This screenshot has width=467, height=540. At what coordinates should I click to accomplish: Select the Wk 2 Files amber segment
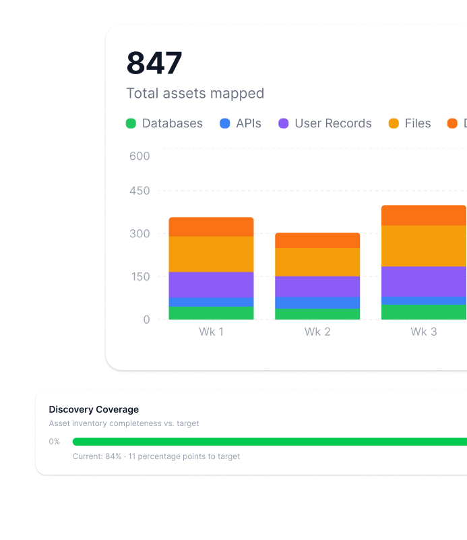coord(317,262)
